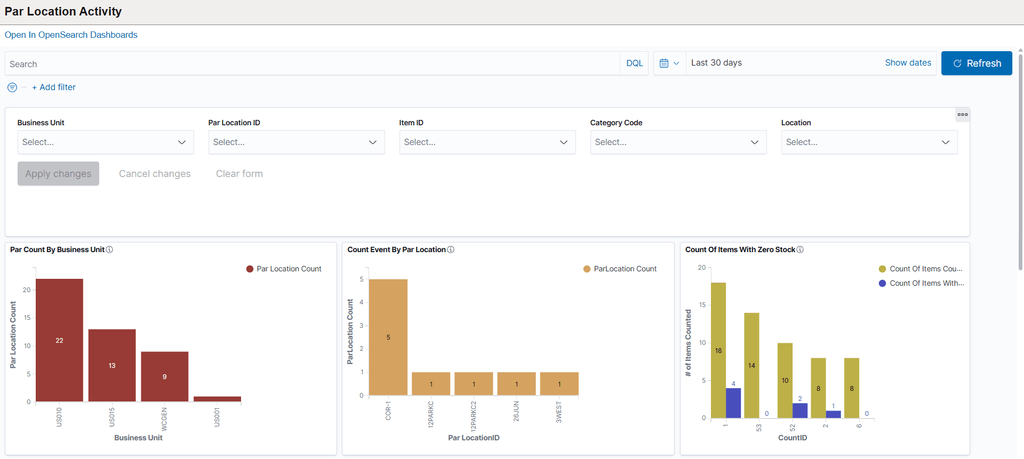Open the saved filter options icon
Image resolution: width=1024 pixels, height=459 pixels.
(12, 87)
